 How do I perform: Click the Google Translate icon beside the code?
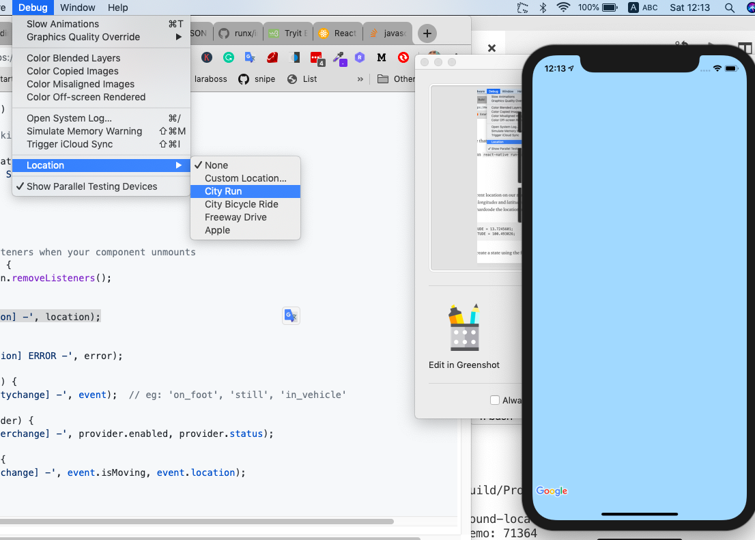[291, 315]
